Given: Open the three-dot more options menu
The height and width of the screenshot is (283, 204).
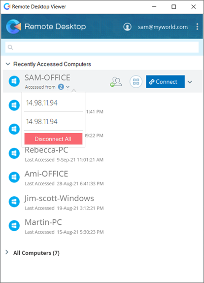Looking at the screenshot, I should (197, 27).
